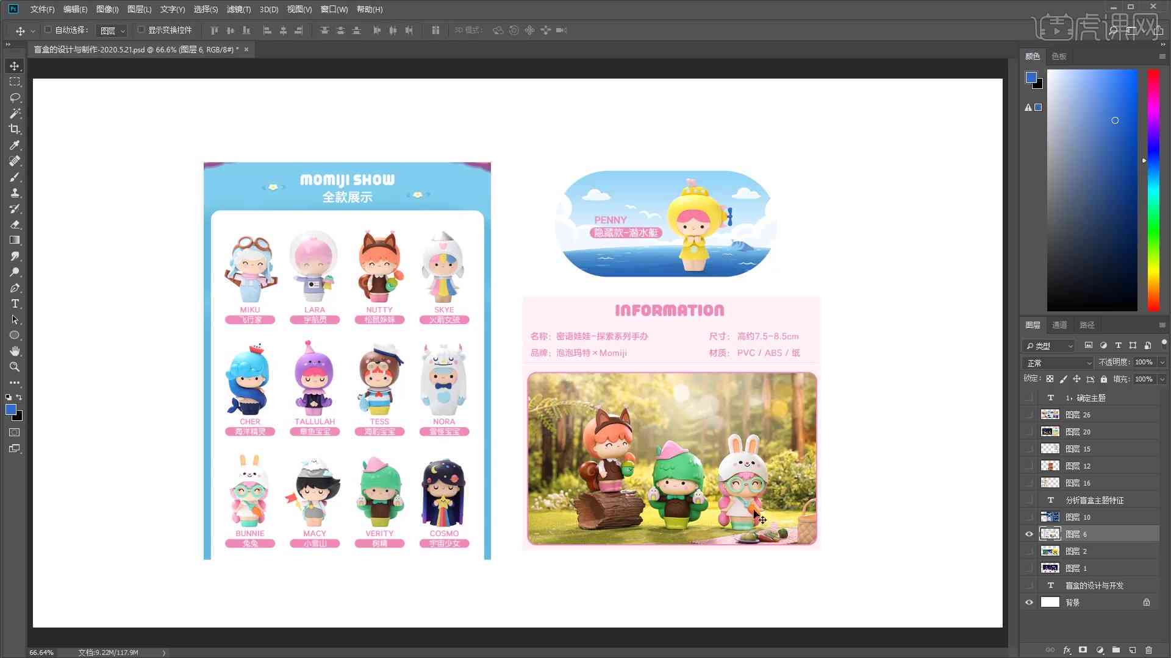1171x658 pixels.
Task: Open the fill 100% dropdown arrow
Action: pyautogui.click(x=1162, y=380)
